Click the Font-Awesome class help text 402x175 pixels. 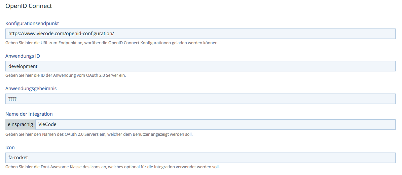click(x=112, y=167)
